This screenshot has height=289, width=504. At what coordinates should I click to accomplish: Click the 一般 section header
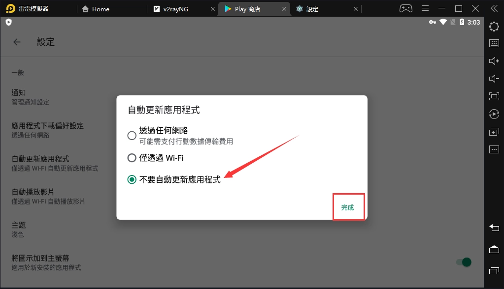pyautogui.click(x=18, y=73)
